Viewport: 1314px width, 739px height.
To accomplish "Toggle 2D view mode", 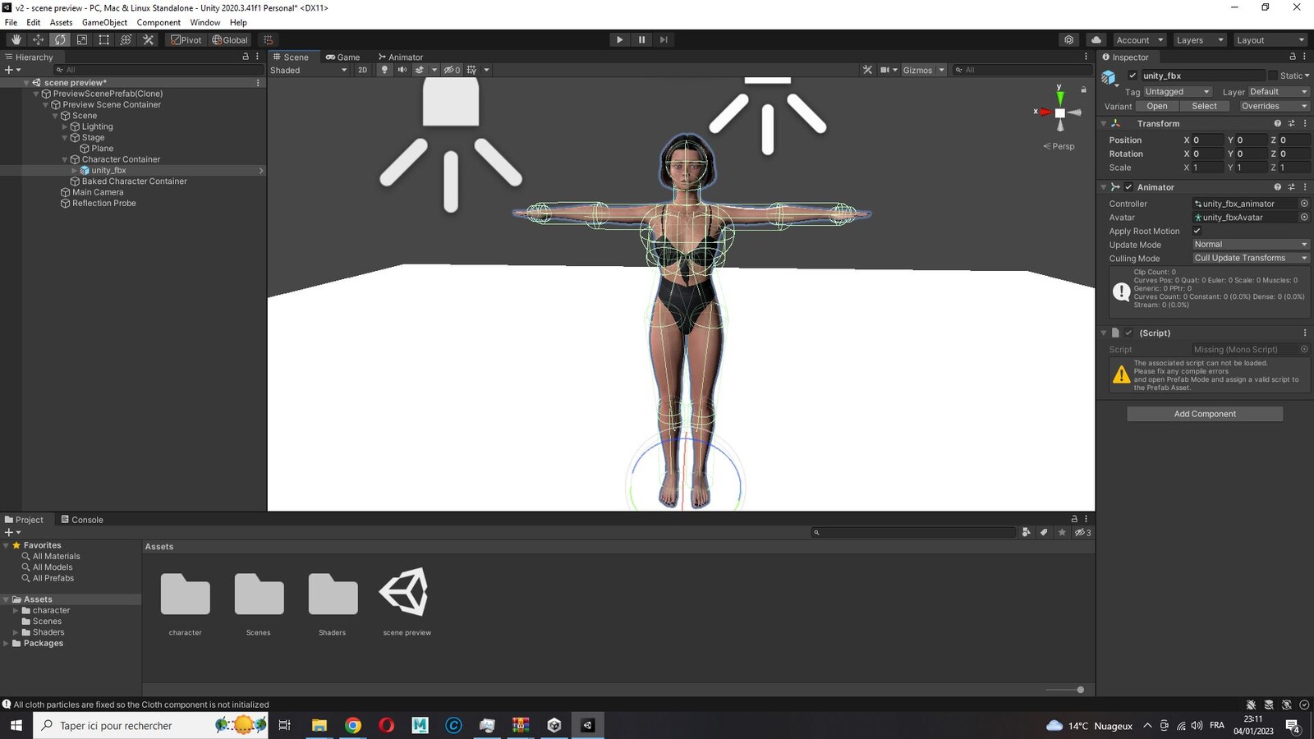I will click(362, 70).
